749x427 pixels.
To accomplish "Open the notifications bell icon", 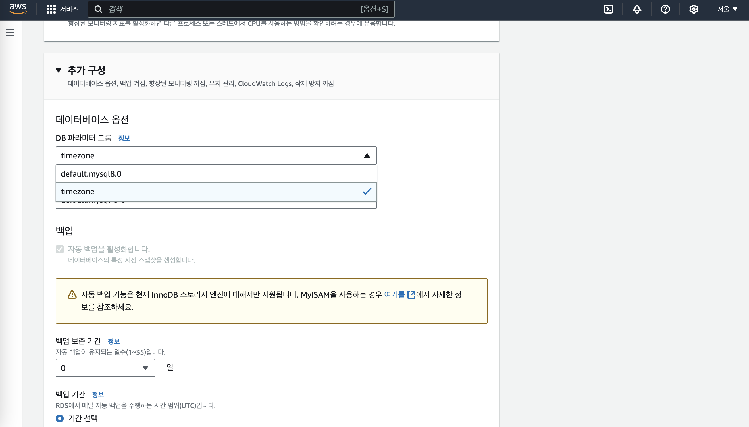I will (x=636, y=9).
